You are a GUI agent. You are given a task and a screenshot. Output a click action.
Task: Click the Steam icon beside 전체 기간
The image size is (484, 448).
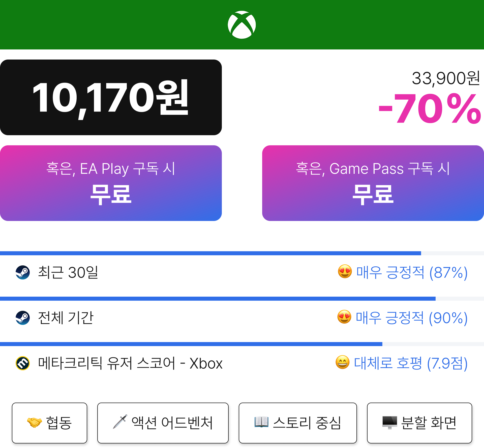pos(23,318)
